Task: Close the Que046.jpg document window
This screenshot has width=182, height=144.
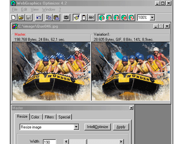Action: pyautogui.click(x=167, y=26)
